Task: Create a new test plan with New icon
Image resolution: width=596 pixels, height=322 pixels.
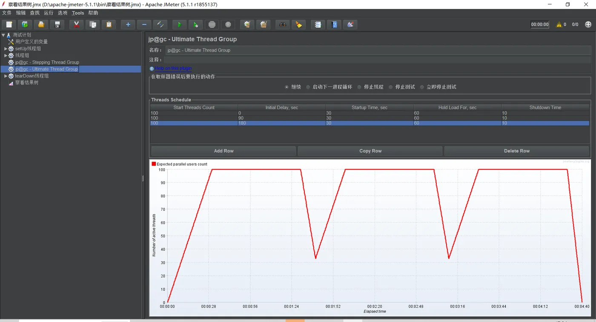Action: [9, 25]
